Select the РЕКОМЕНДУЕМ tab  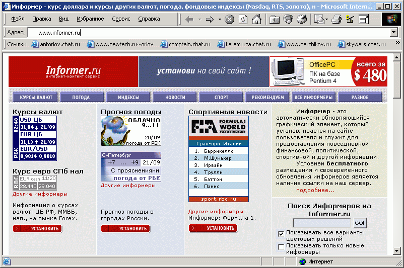pos(267,97)
